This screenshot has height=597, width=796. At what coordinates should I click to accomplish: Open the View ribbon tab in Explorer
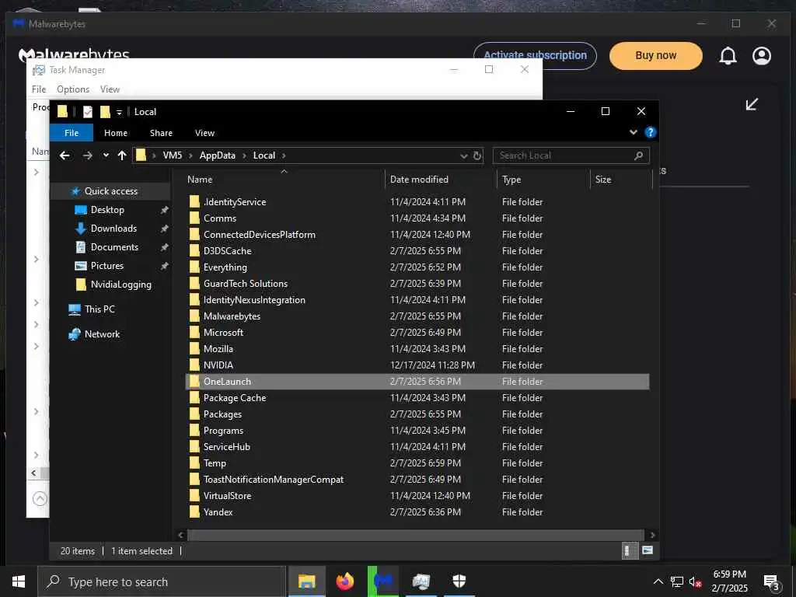tap(204, 133)
